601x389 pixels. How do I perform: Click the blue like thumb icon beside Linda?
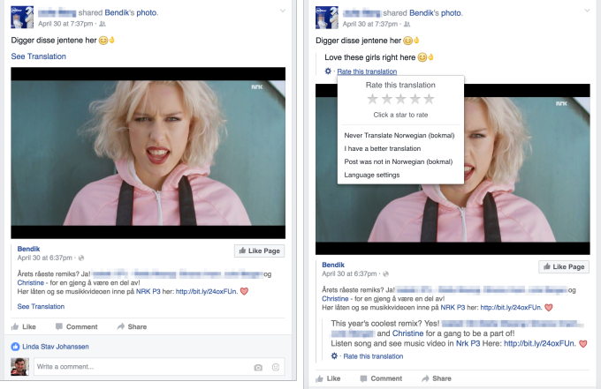15,347
